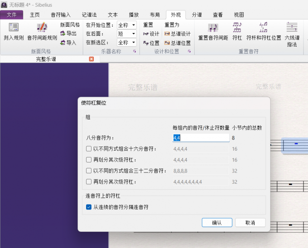The height and width of the screenshot is (248, 308).
Task: Click the 重置为 label in ribbon
Action: 172,25
